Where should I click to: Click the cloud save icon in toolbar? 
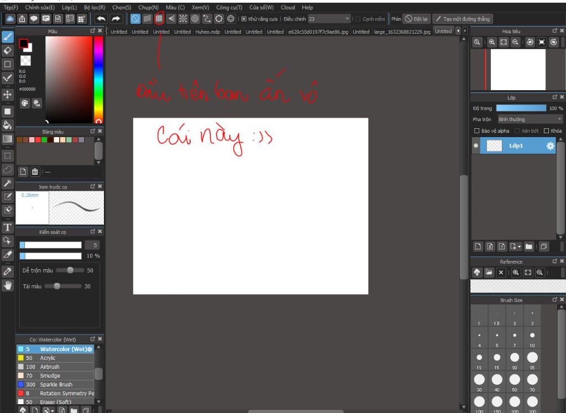click(x=10, y=19)
